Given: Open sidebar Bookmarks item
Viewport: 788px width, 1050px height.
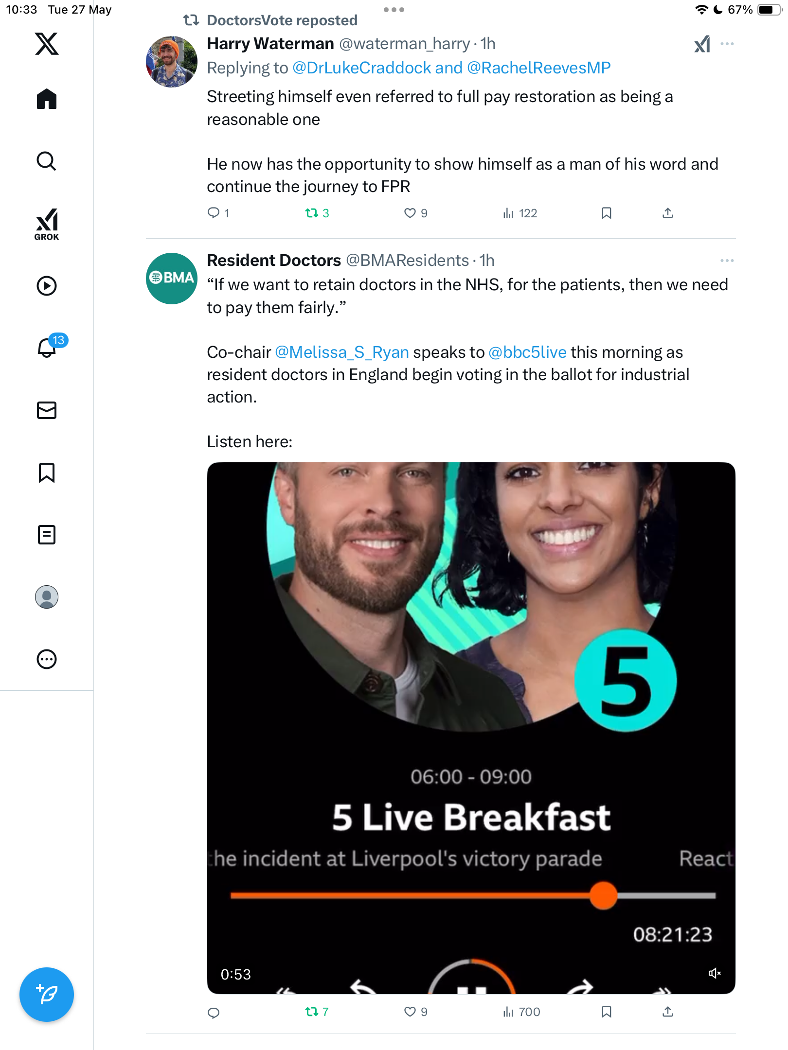Looking at the screenshot, I should 47,472.
